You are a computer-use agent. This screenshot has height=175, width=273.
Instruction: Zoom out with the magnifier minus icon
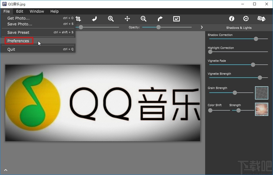144,19
